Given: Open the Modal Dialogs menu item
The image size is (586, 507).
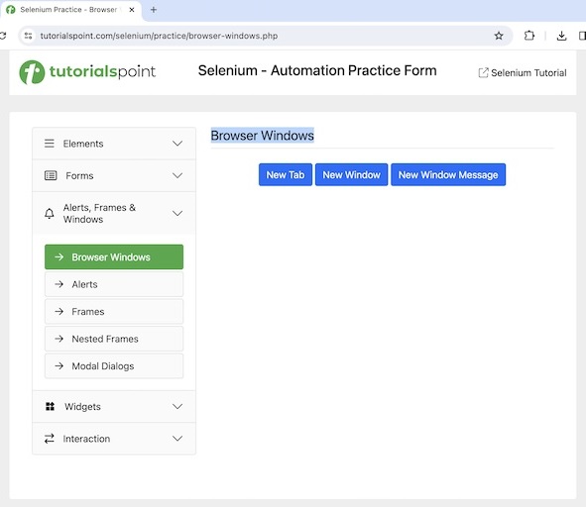Looking at the screenshot, I should click(114, 365).
